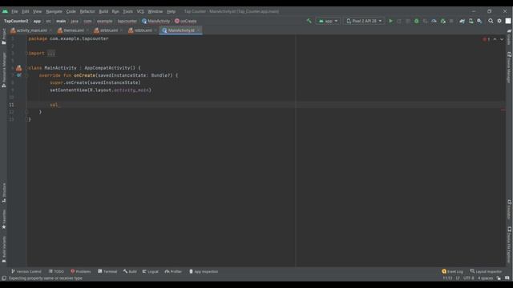Screen dimensions: 513x288
Task: Expand the collapsed import statement
Action: click(x=51, y=54)
